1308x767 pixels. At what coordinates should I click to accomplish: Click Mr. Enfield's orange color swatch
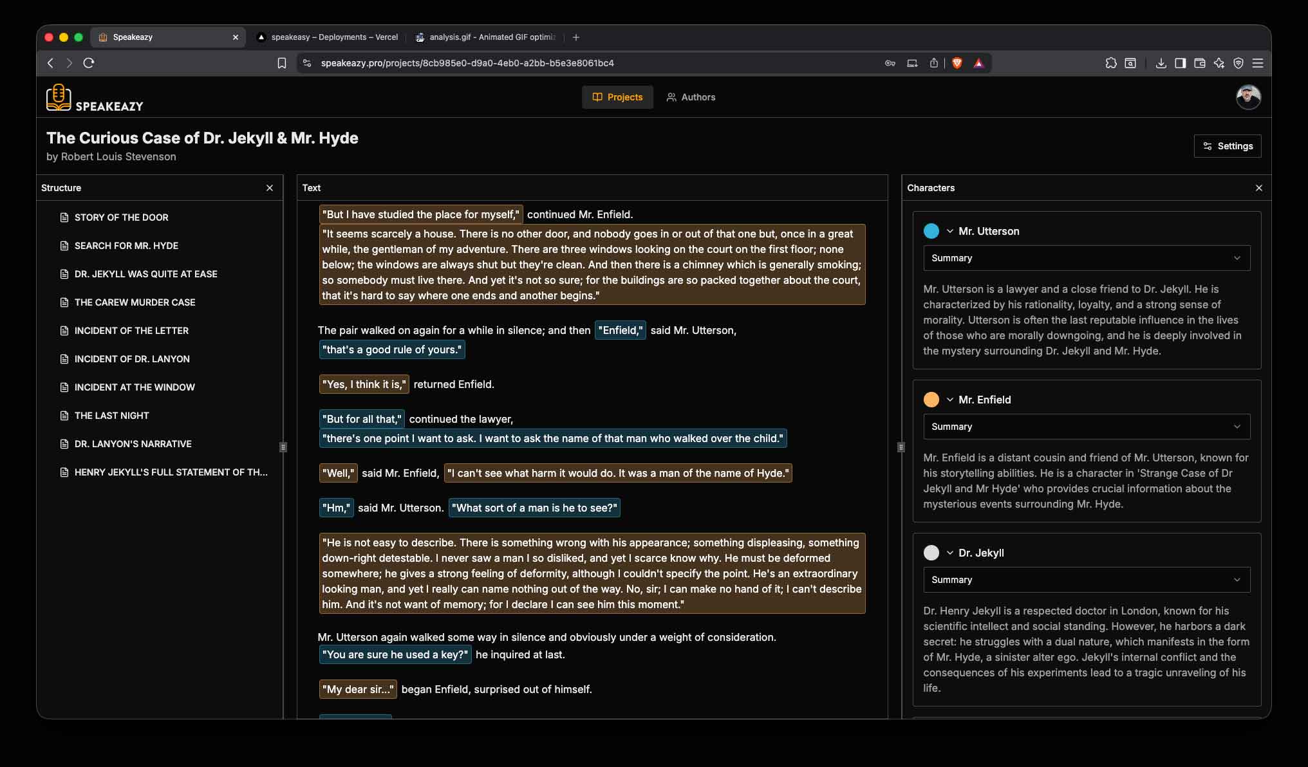[x=931, y=400]
